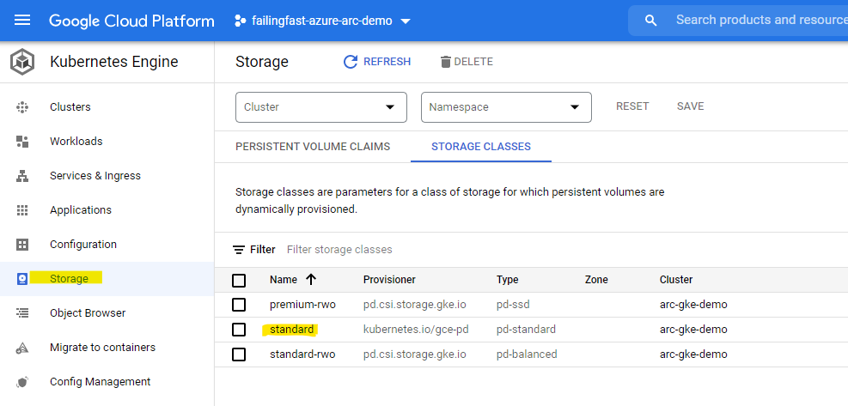Screen dimensions: 848x406
Task: Click the search magnifier icon
Action: pyautogui.click(x=651, y=21)
